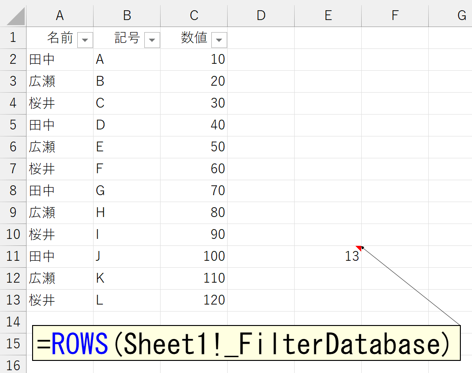Select column F header
The width and height of the screenshot is (472, 373).
coord(395,15)
